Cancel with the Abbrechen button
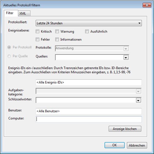The width and height of the screenshot is (154, 154). pyautogui.click(x=137, y=145)
